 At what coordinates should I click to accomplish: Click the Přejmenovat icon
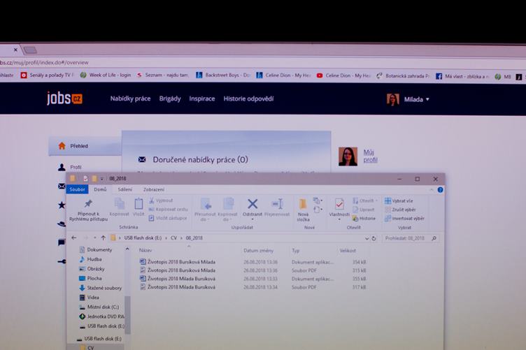point(278,203)
